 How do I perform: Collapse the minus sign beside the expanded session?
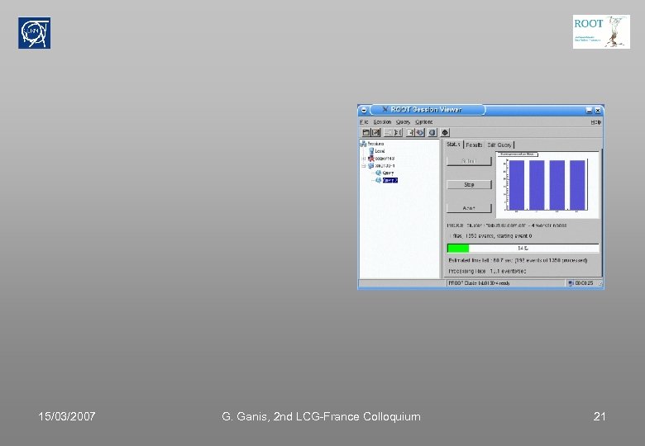(x=364, y=166)
